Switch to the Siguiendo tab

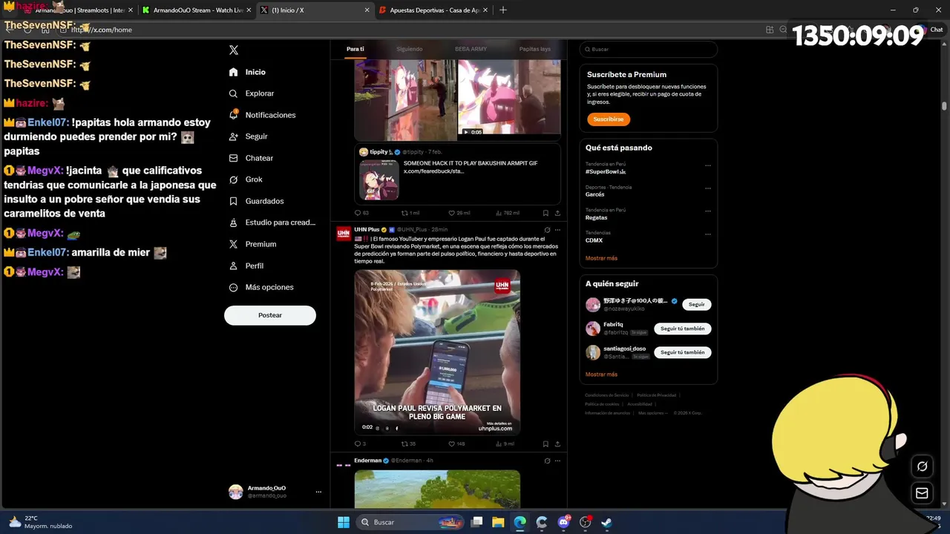[x=410, y=49]
